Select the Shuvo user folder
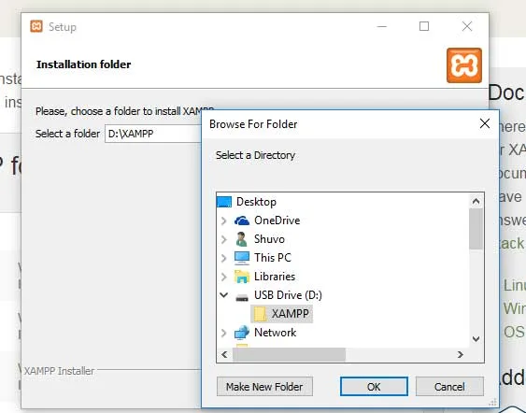 click(x=269, y=239)
